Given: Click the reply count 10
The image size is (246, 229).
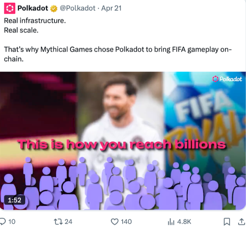Looking at the screenshot, I should 12,222.
